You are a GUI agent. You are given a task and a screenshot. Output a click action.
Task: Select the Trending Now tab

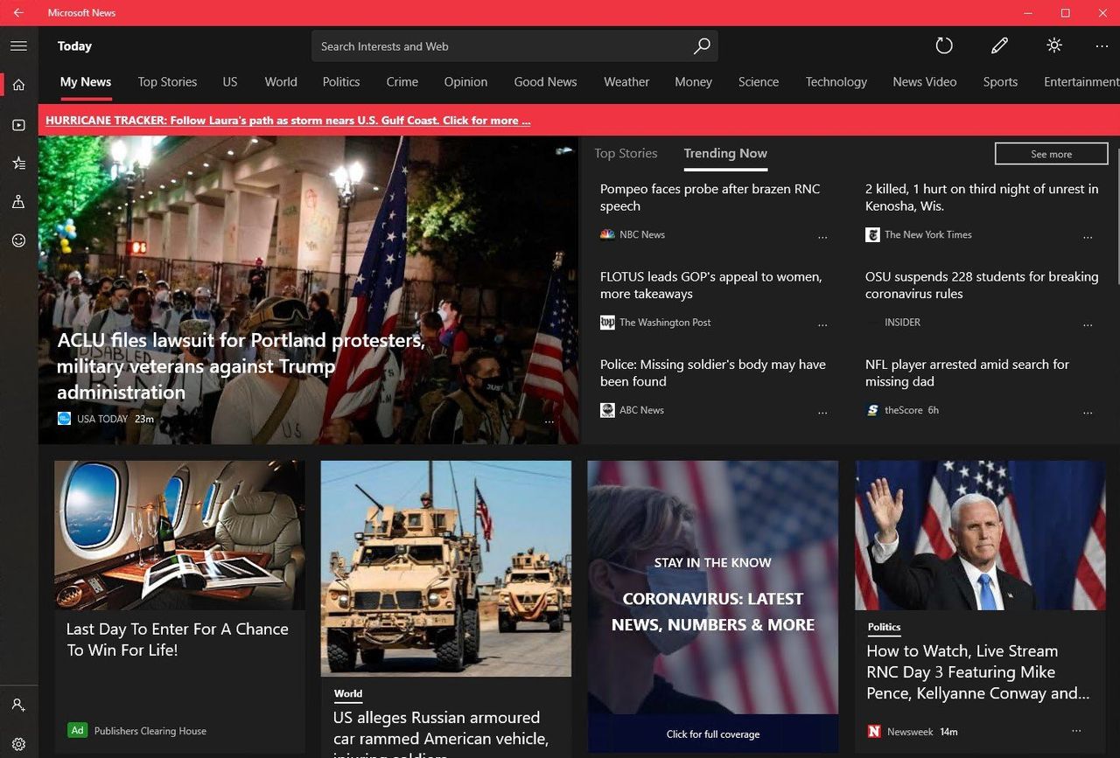pyautogui.click(x=725, y=153)
